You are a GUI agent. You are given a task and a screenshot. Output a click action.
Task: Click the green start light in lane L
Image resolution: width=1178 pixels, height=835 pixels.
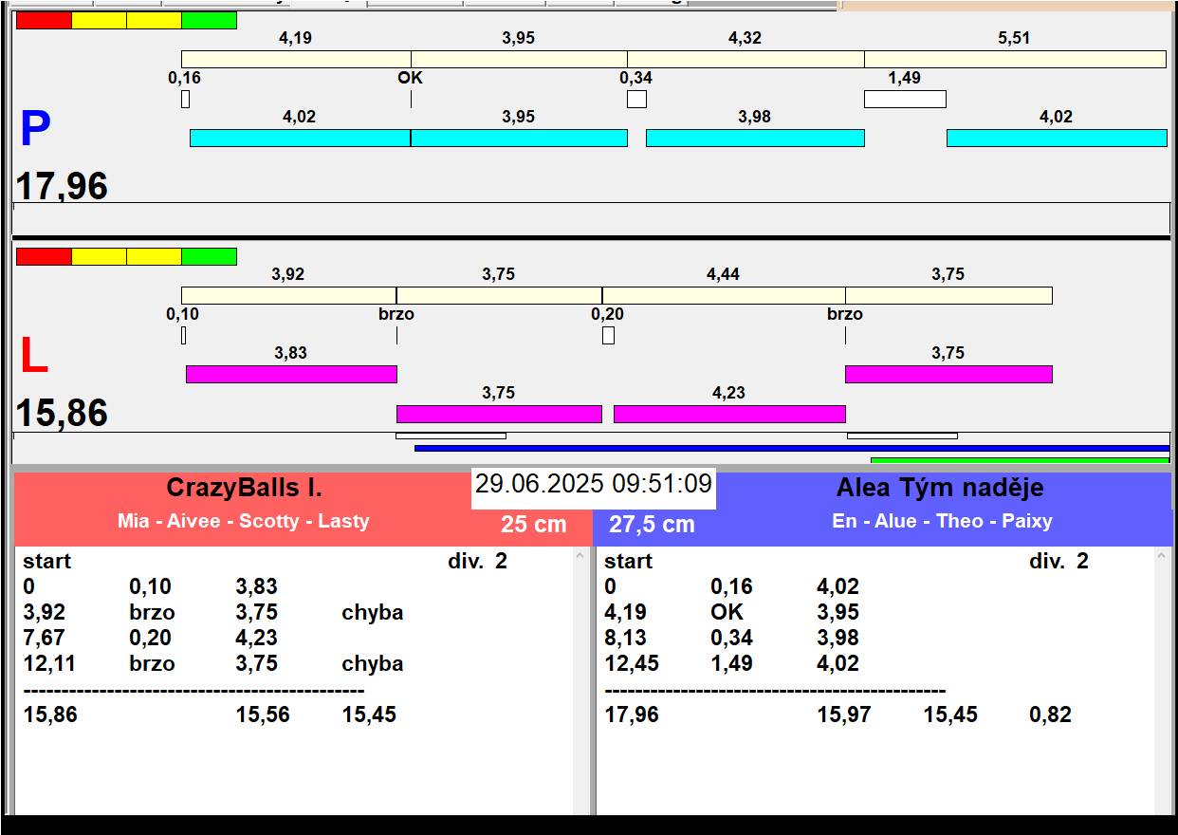(x=209, y=256)
